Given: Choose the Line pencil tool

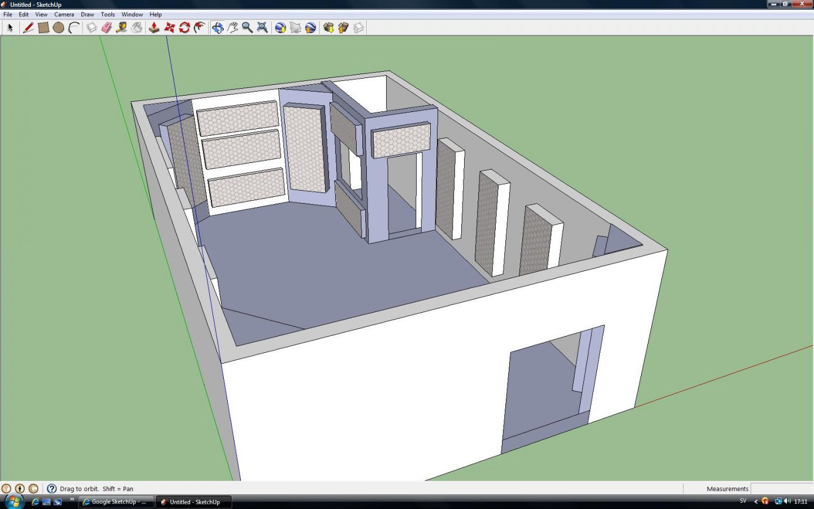Looking at the screenshot, I should pos(28,27).
